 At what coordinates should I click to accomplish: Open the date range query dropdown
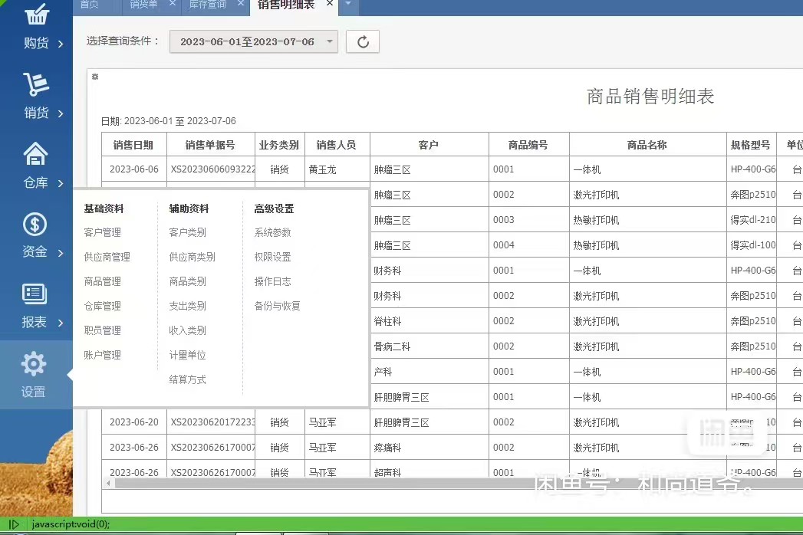253,42
